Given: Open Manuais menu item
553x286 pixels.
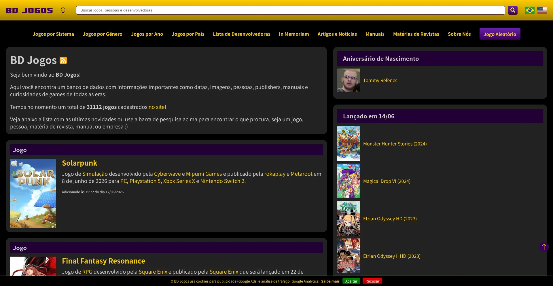Looking at the screenshot, I should pos(375,34).
